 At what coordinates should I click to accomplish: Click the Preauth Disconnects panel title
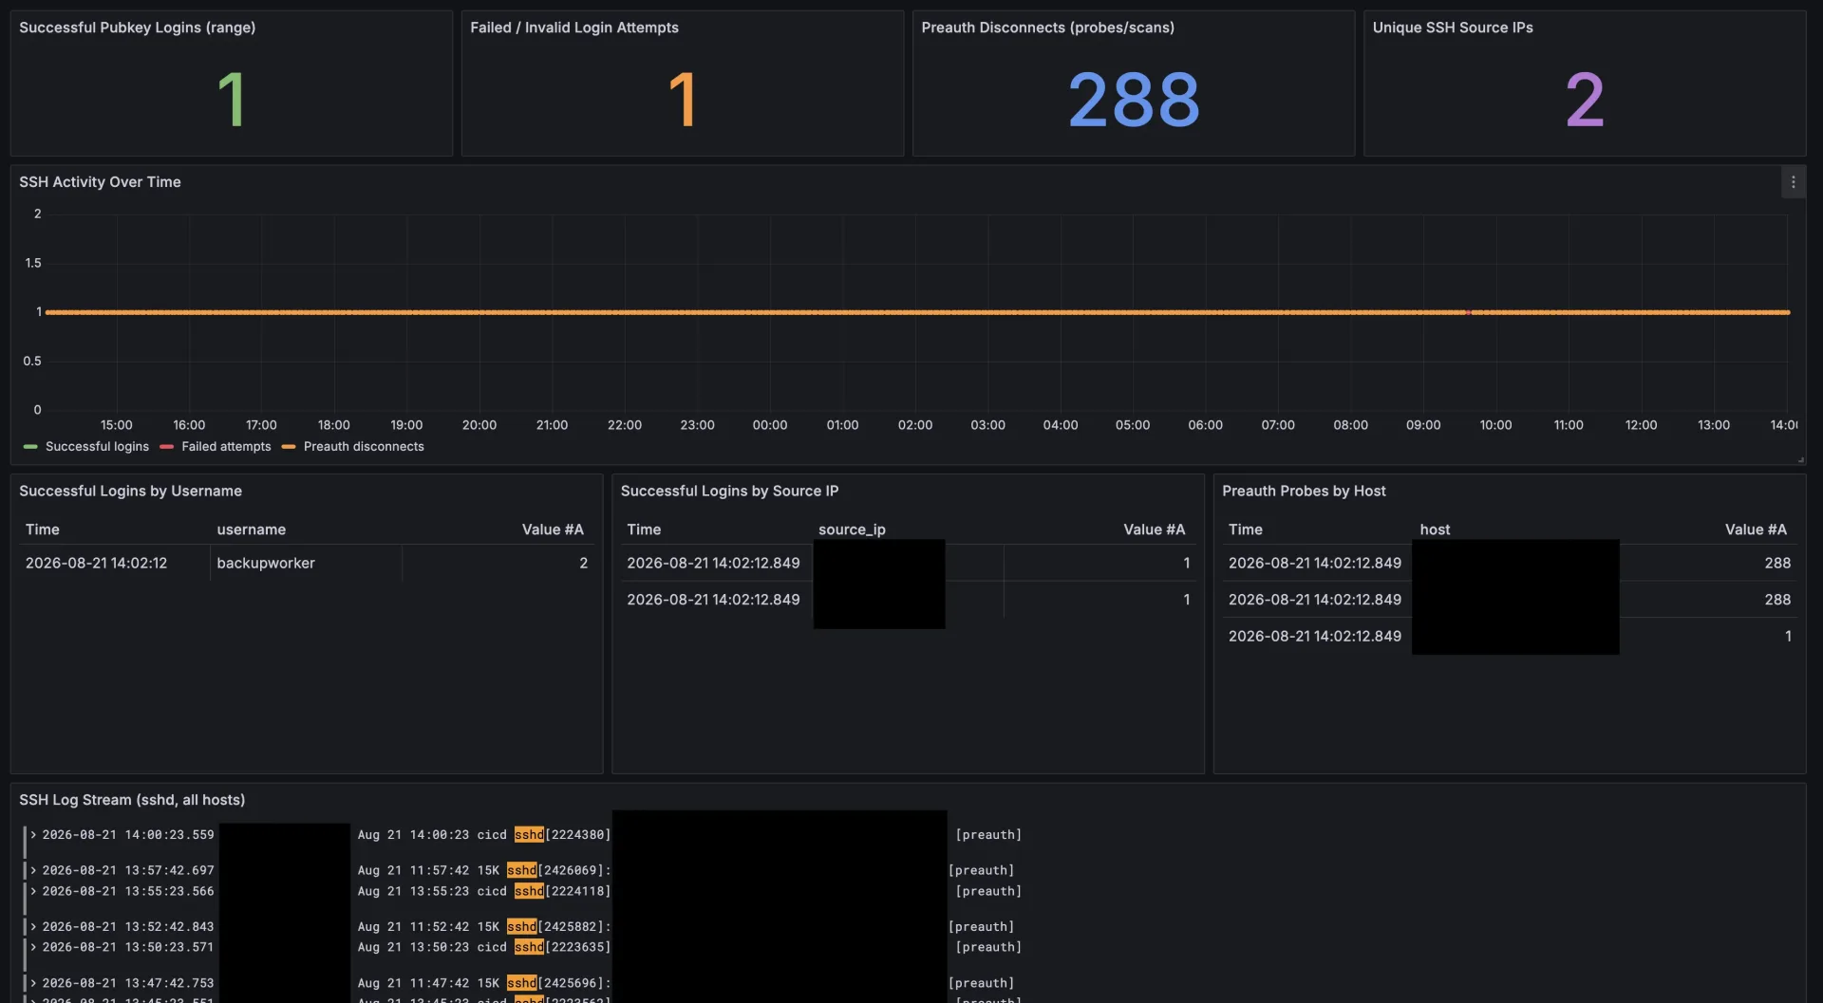pyautogui.click(x=1047, y=28)
